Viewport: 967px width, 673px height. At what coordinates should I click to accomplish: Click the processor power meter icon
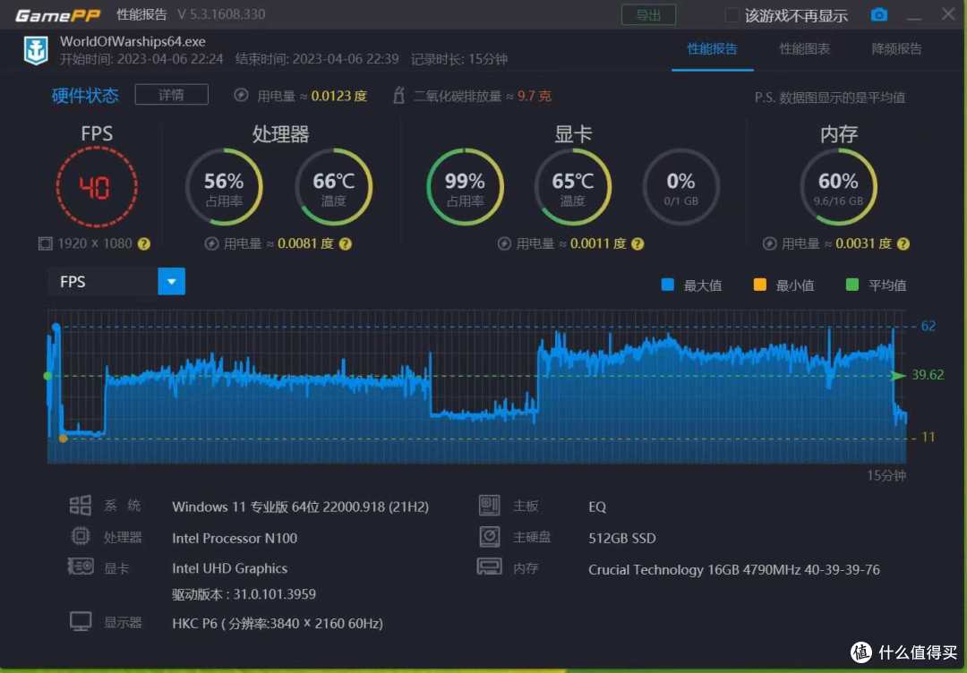pos(211,244)
